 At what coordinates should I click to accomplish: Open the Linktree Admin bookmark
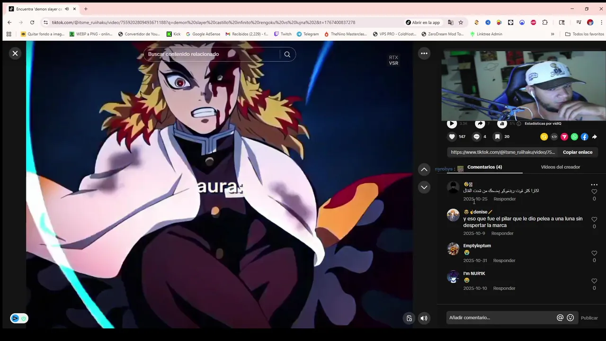[486, 34]
